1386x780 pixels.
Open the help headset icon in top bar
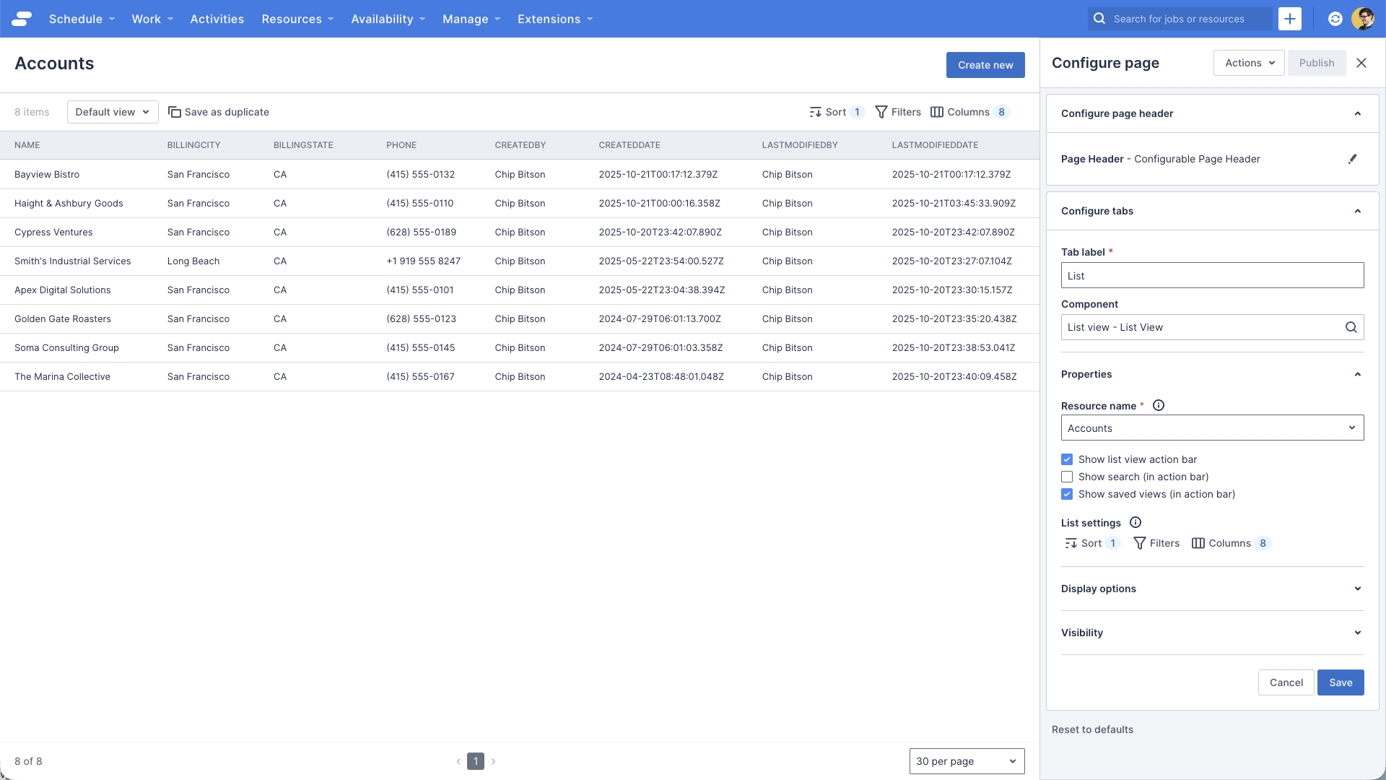(1334, 18)
